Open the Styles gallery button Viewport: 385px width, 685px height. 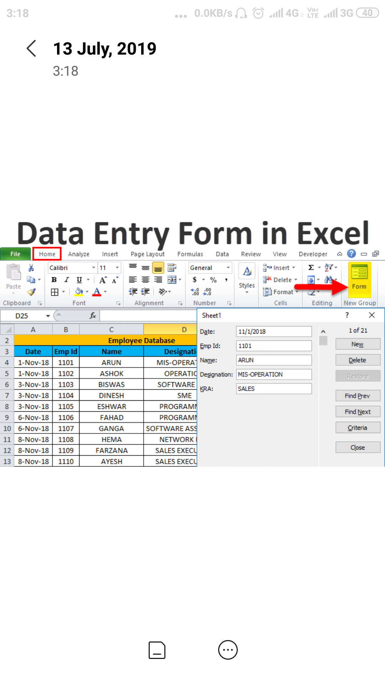click(x=247, y=279)
